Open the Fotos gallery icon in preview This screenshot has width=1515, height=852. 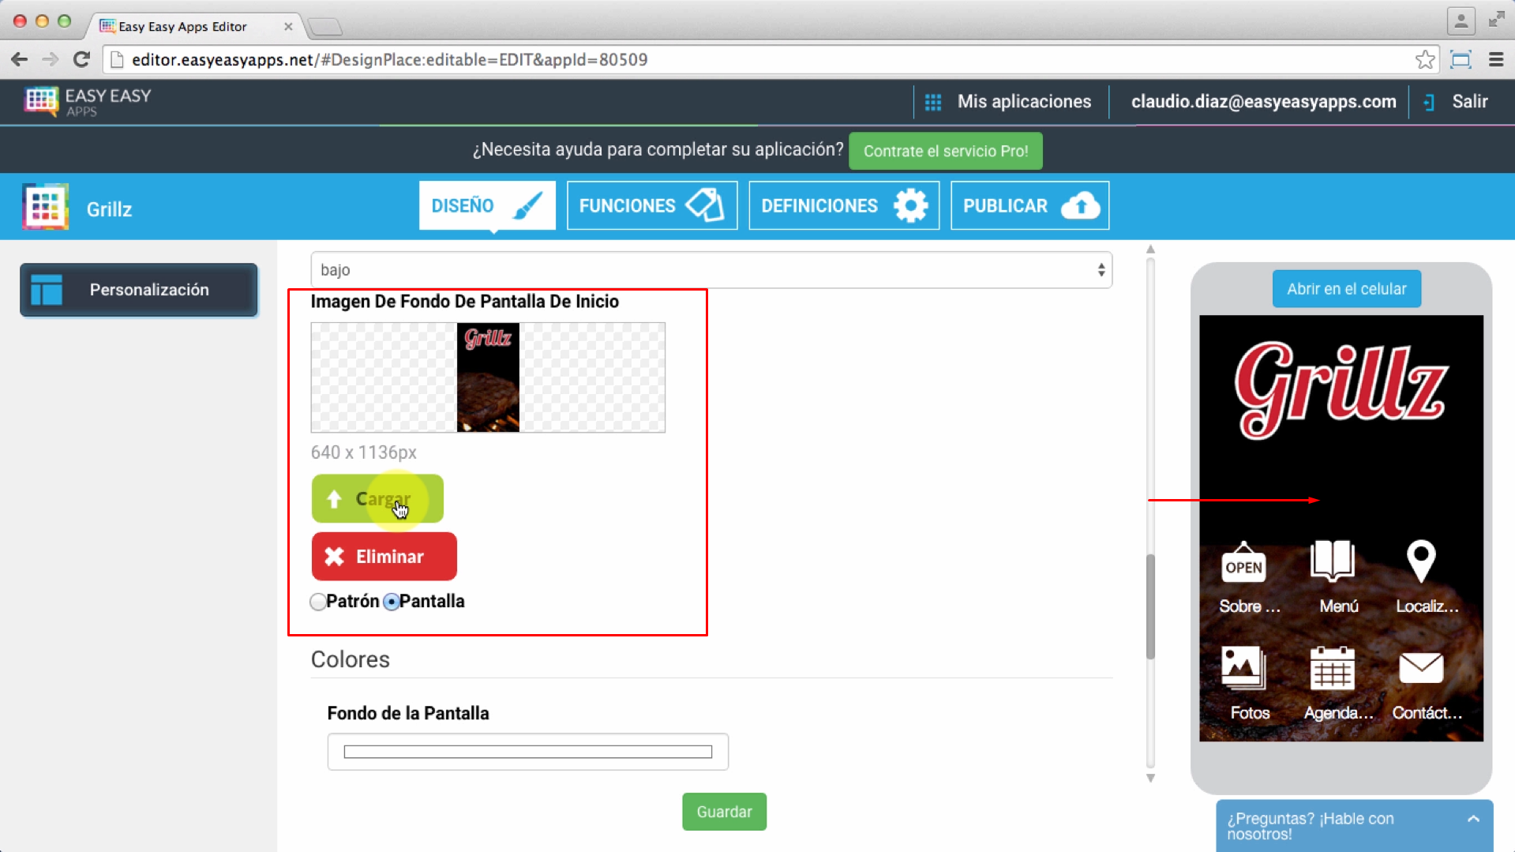point(1243,668)
